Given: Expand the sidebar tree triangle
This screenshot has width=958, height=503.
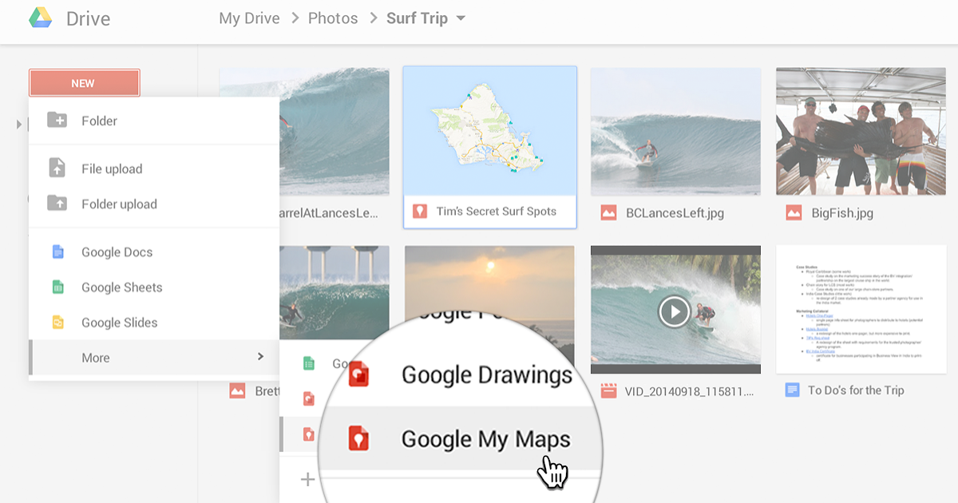Looking at the screenshot, I should point(20,125).
